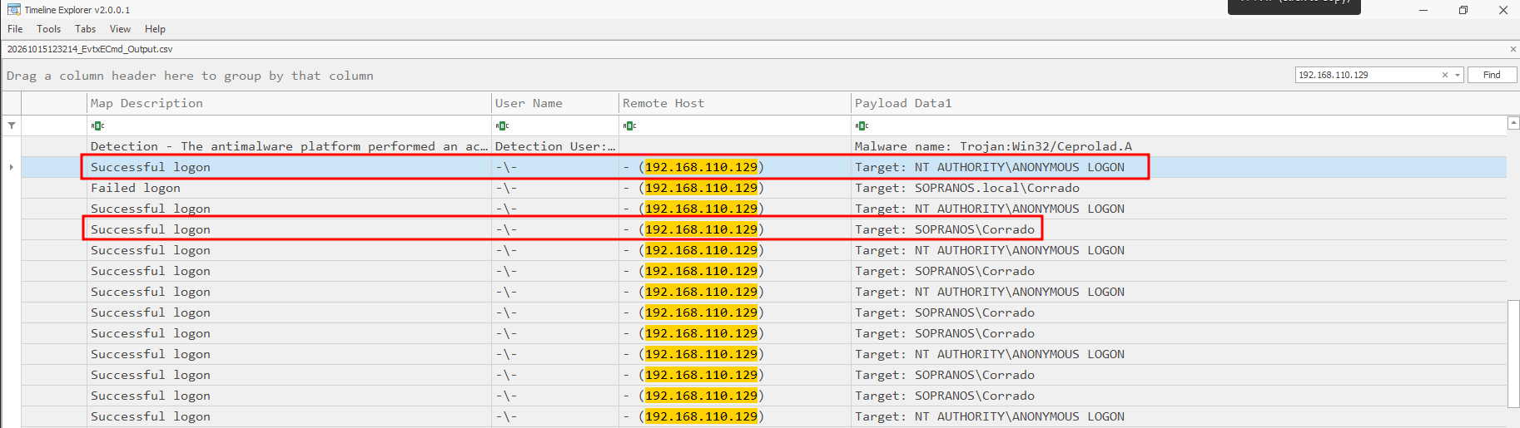Open the Remote Host filter condition icon
The height and width of the screenshot is (428, 1520).
coord(629,125)
